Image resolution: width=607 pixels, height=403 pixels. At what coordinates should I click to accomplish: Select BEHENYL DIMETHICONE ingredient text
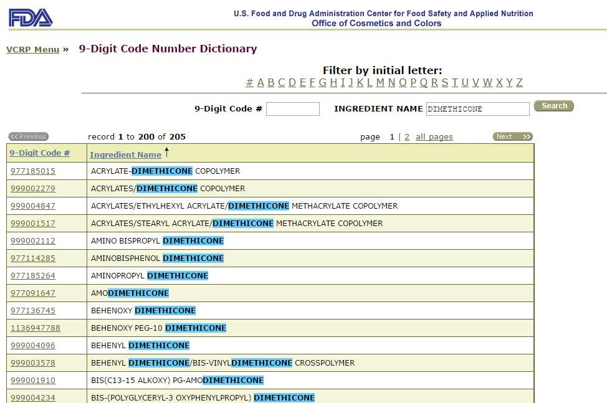click(140, 345)
